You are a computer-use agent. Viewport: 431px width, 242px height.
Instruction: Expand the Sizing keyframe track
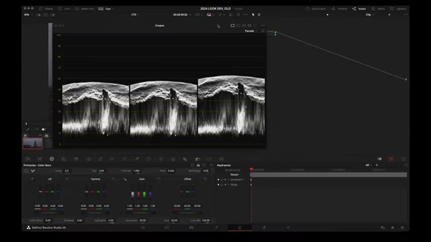[x=228, y=185]
